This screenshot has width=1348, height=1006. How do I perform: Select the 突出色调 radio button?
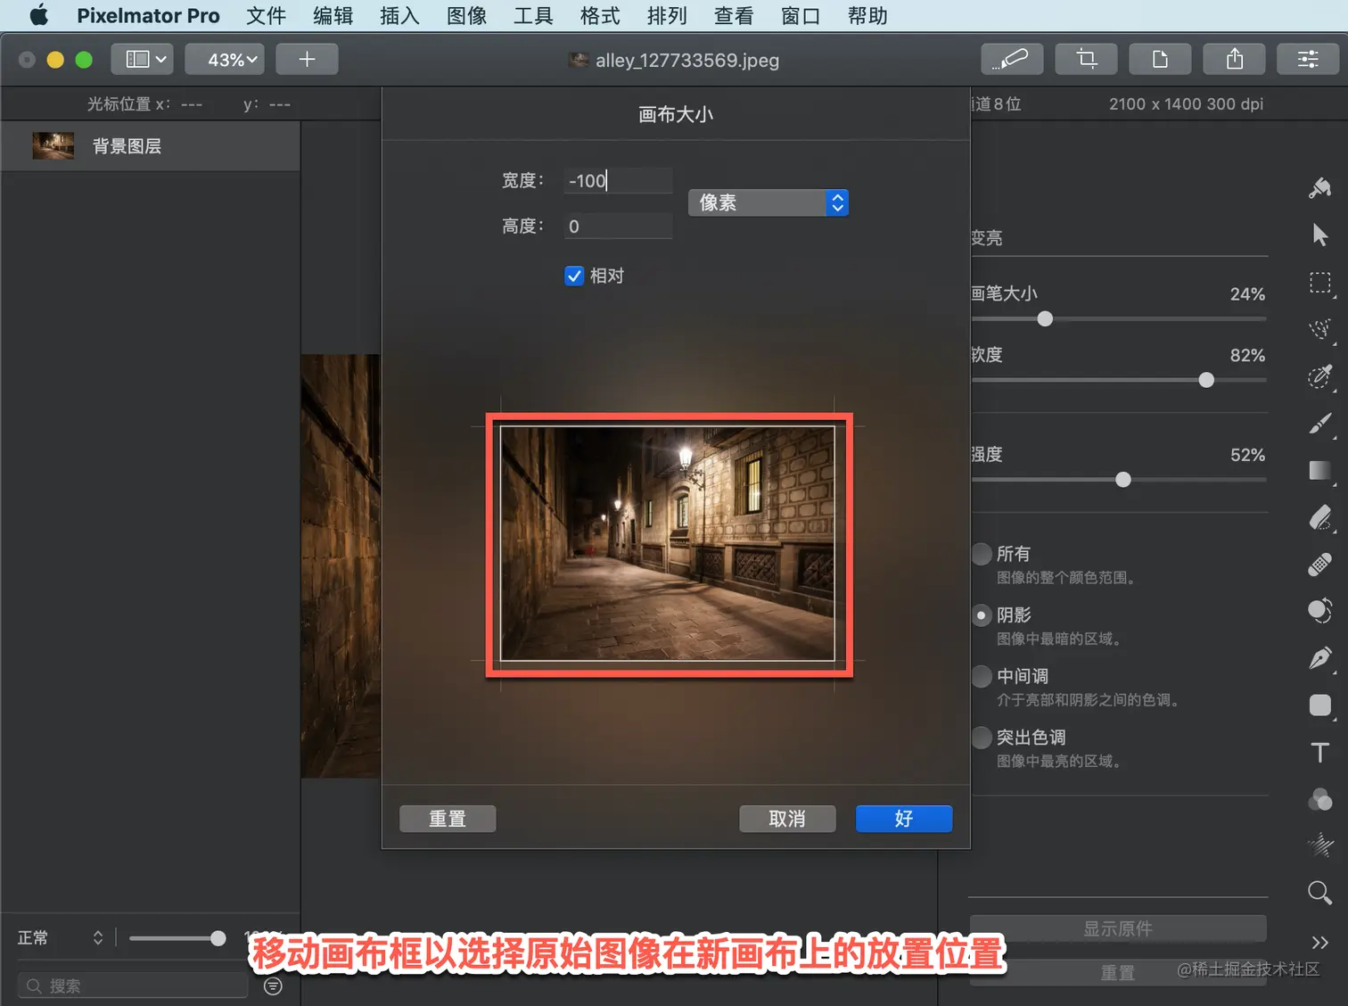982,738
